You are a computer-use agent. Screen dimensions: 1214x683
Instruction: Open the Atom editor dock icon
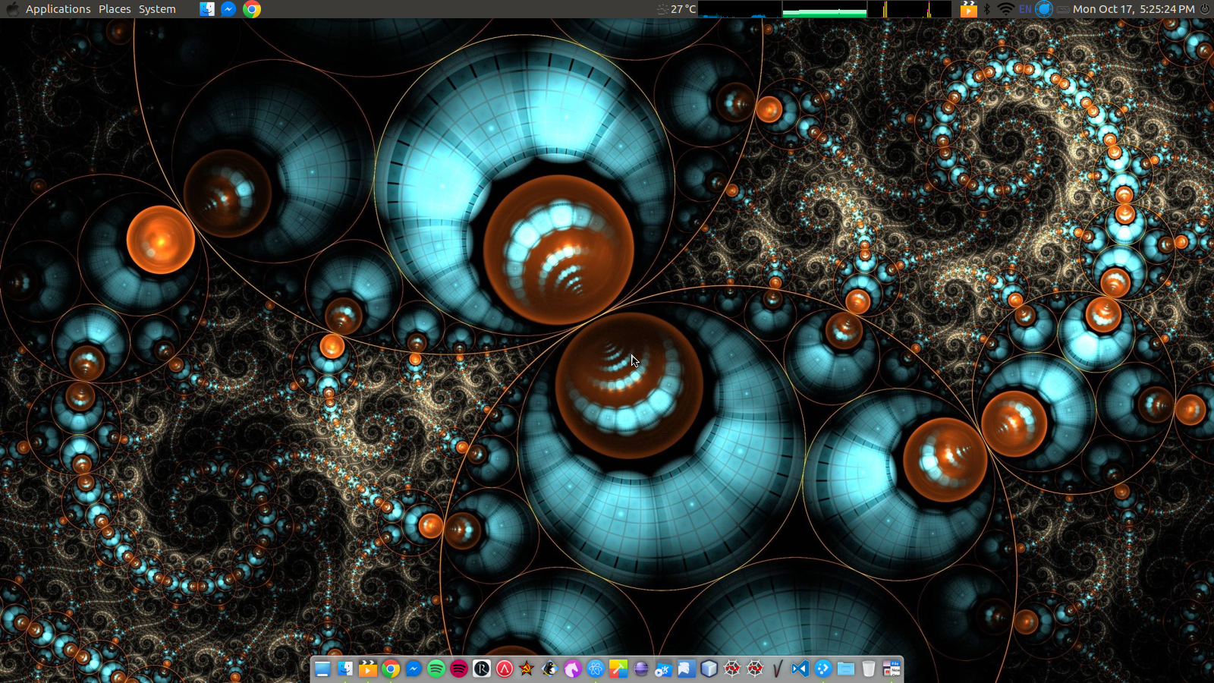click(596, 669)
